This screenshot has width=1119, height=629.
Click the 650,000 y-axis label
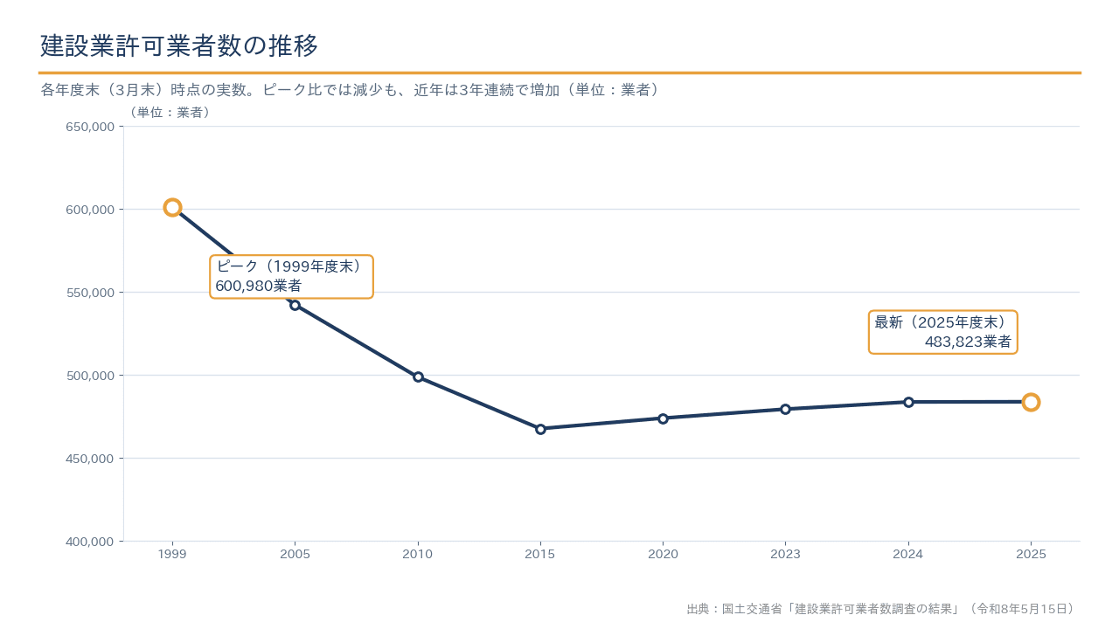pyautogui.click(x=91, y=127)
